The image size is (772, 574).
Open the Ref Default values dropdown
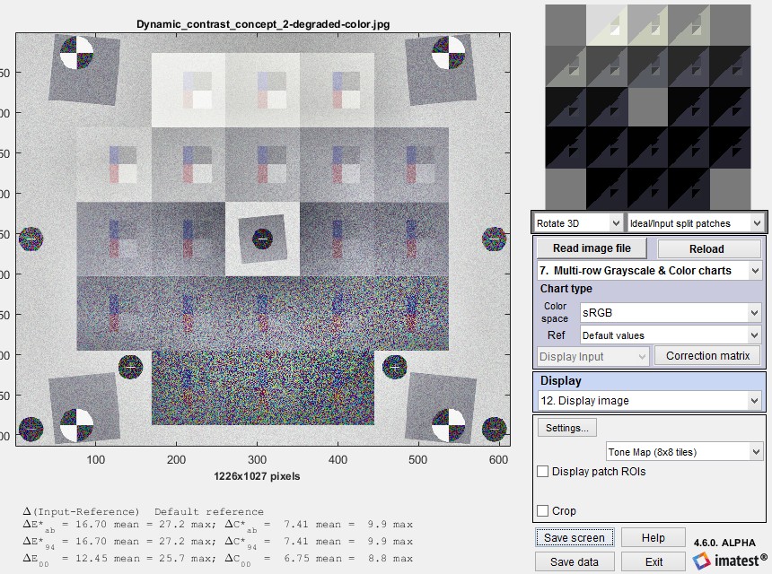tap(671, 334)
